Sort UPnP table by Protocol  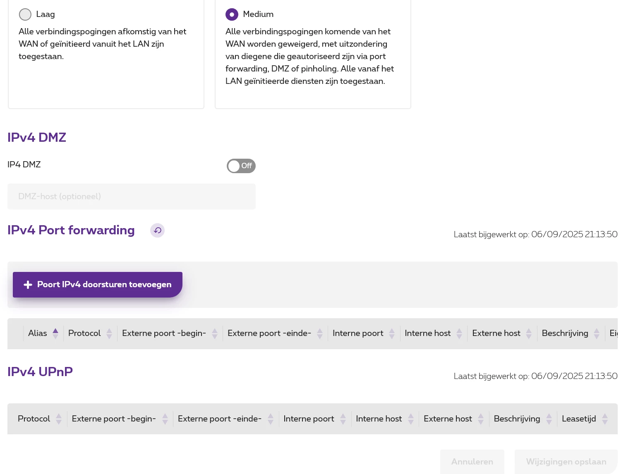point(59,419)
